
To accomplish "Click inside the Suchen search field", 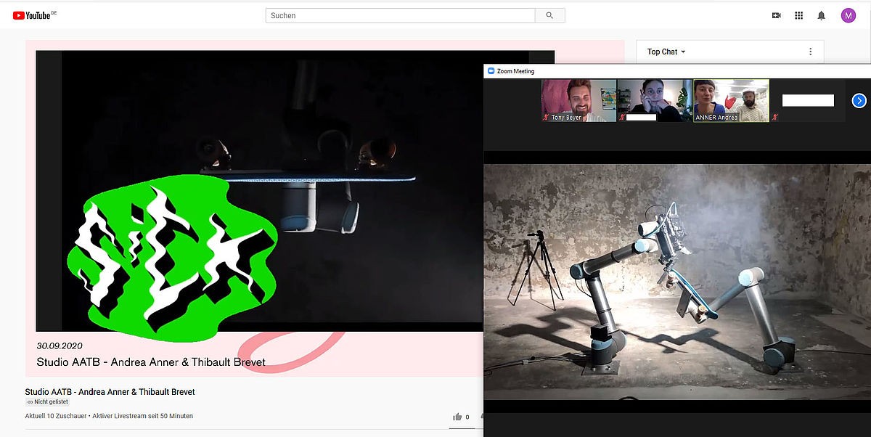I will click(400, 15).
